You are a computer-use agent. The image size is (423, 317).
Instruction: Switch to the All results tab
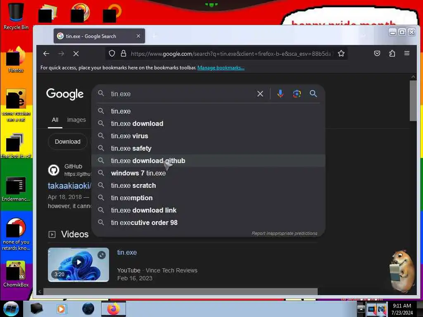[x=55, y=120]
